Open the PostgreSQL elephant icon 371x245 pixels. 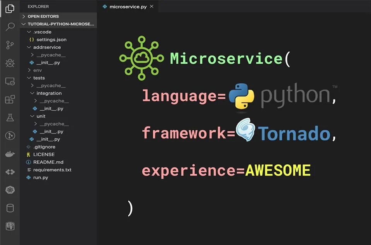10,226
